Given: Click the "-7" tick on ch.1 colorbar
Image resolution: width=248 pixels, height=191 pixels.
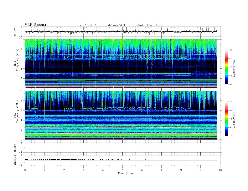Looking at the screenshot, I should point(231,84).
